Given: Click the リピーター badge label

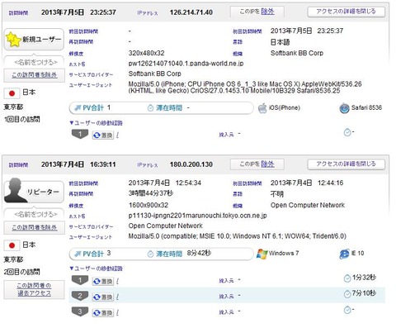Looking at the screenshot, I should pyautogui.click(x=43, y=192).
